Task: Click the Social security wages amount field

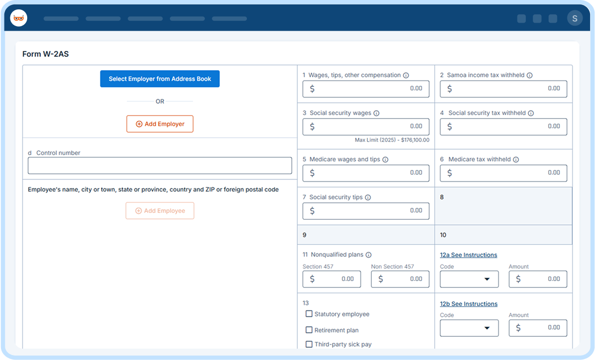Action: tap(366, 126)
